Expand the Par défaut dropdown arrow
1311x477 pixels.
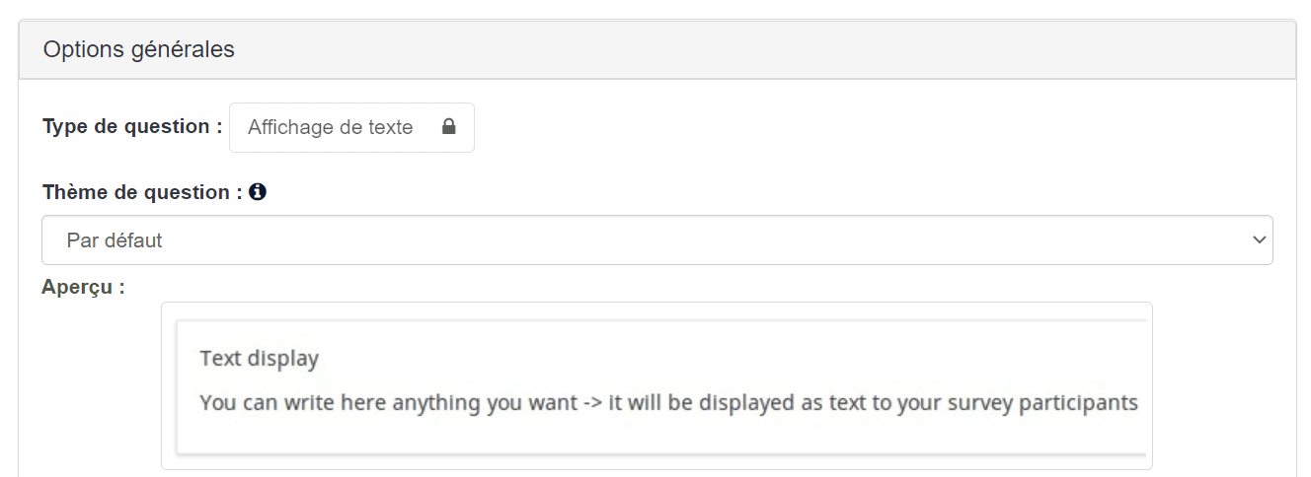pos(1258,240)
